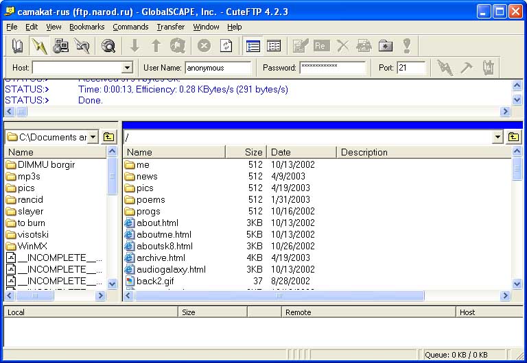The width and height of the screenshot is (527, 363).
Task: Click the Description column header
Action: coord(424,152)
